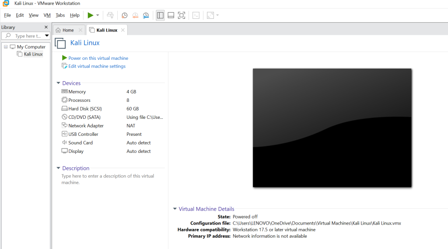
Task: Toggle the library sidebar view
Action: [x=160, y=15]
